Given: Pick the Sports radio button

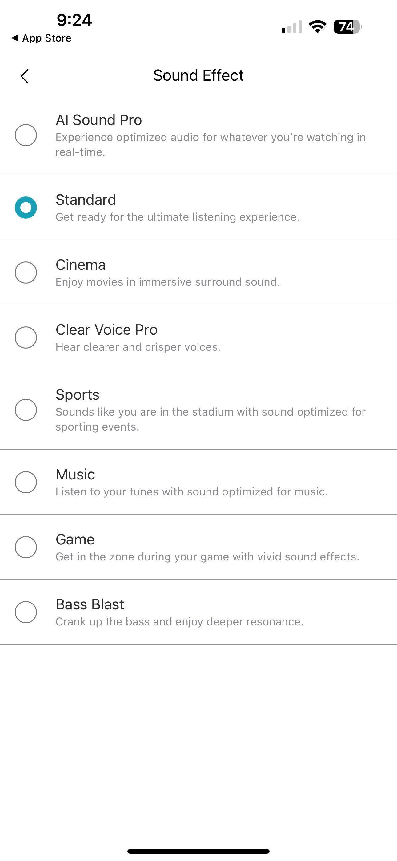Looking at the screenshot, I should pyautogui.click(x=26, y=410).
